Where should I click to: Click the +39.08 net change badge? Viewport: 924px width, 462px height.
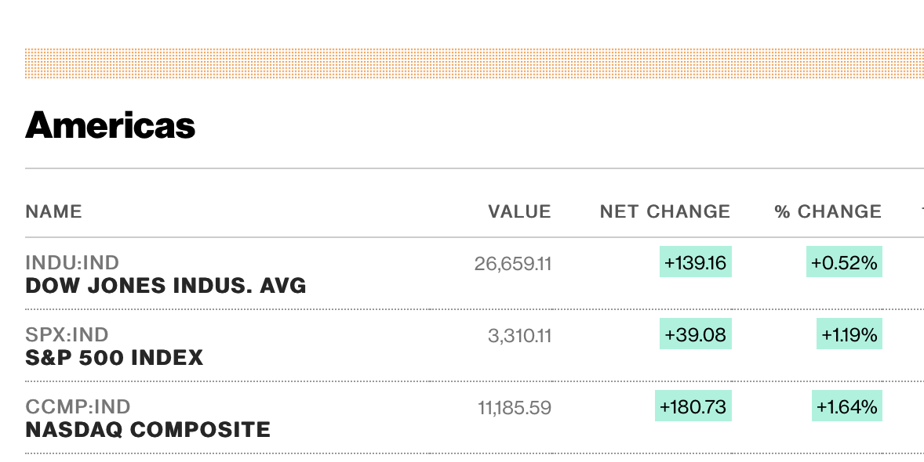coord(696,334)
